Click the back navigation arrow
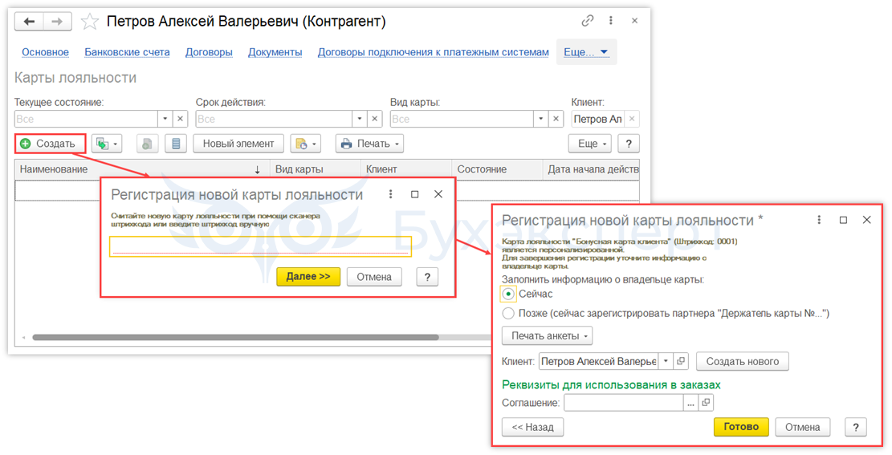The image size is (892, 455). pos(30,21)
